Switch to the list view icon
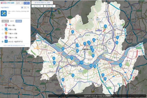This screenshot has height=98, width=147. point(25,7)
